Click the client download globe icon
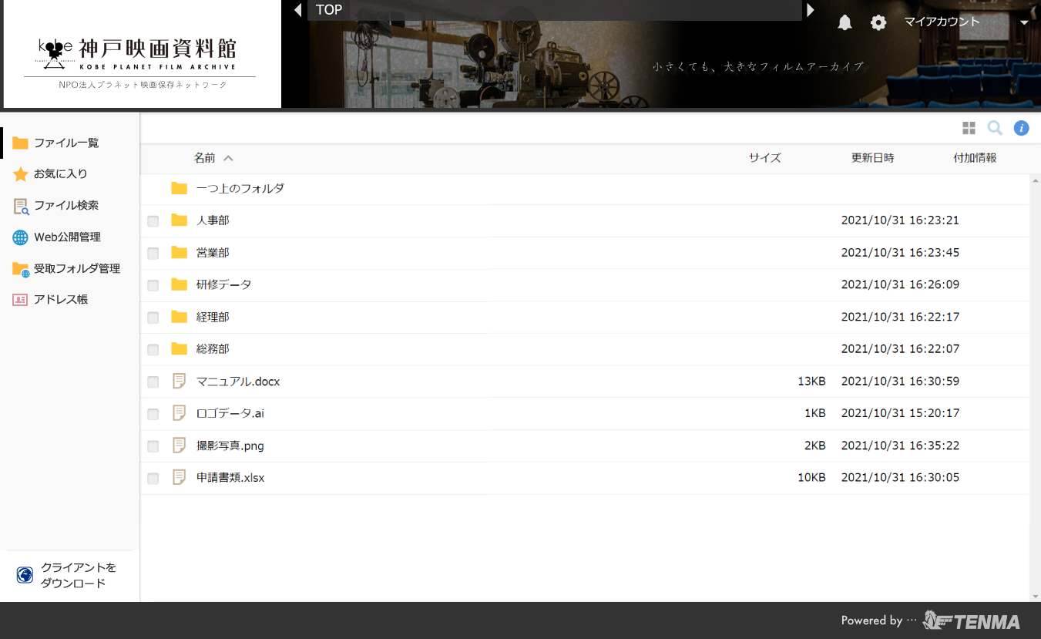This screenshot has height=639, width=1041. [x=25, y=575]
